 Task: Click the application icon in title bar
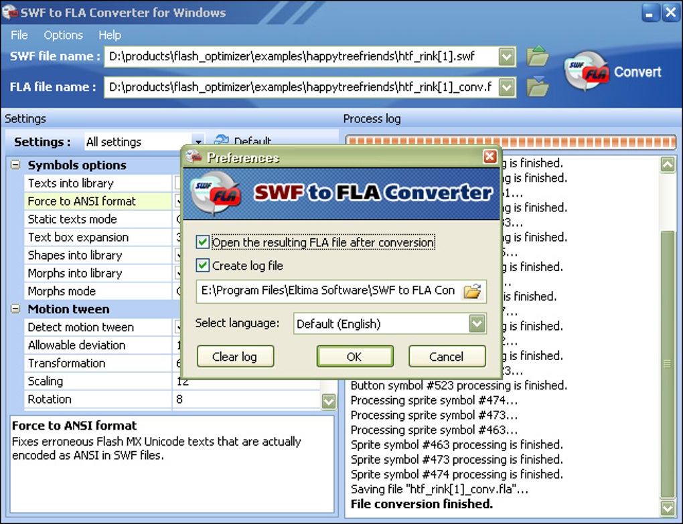click(x=9, y=12)
